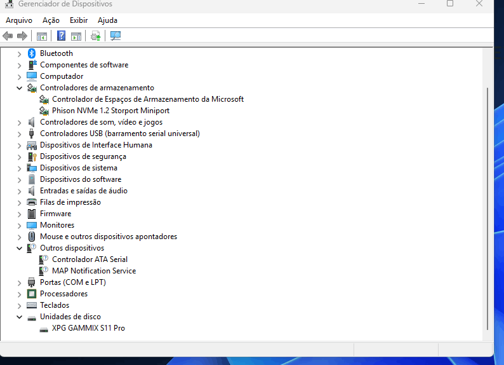
Task: Select Controlador de Espaços de Armazenamento da Microsoft
Action: [148, 99]
